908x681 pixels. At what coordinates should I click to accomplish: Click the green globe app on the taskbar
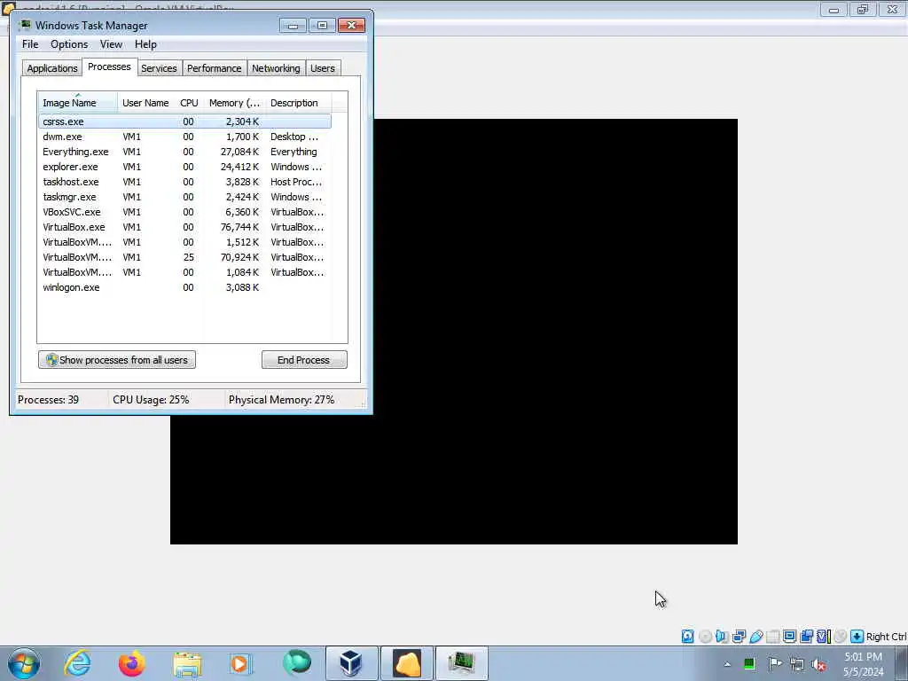point(296,663)
